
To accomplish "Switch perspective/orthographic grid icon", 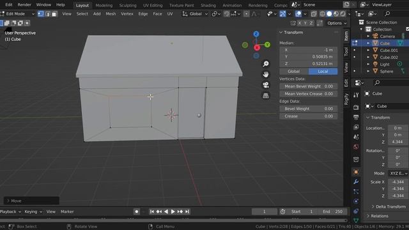I will point(266,96).
